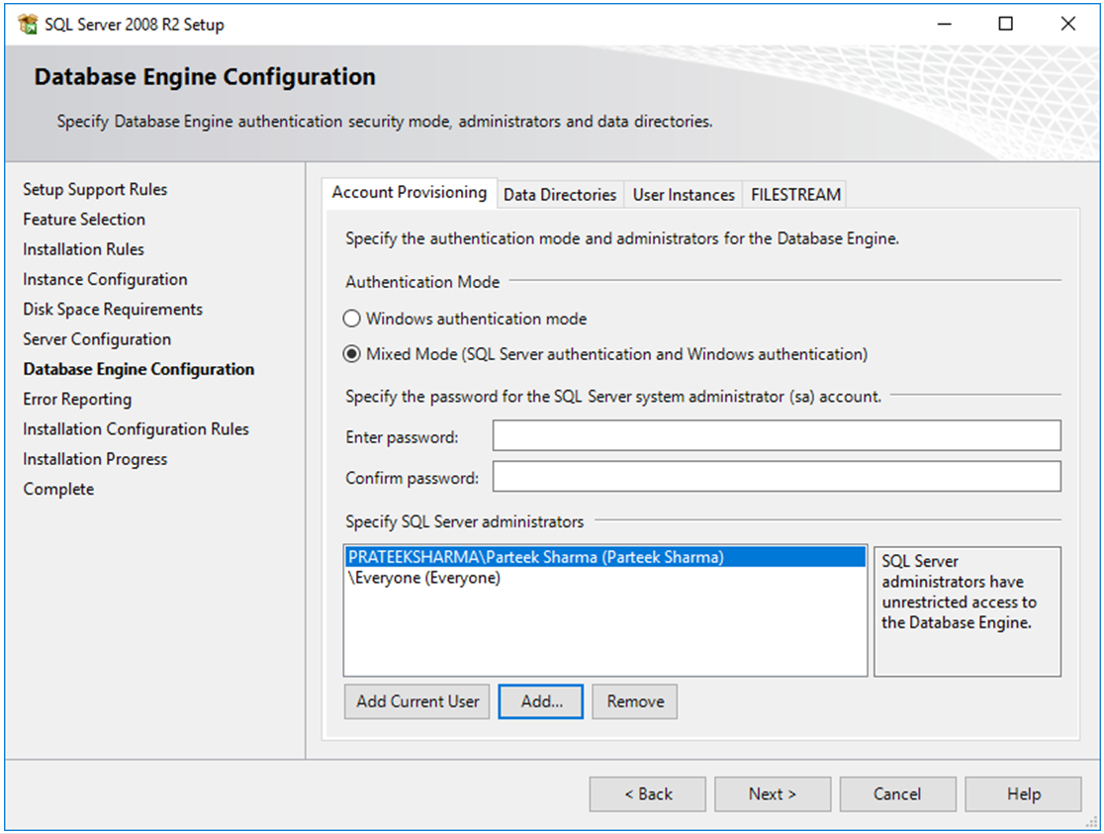Click Complete step in sidebar
This screenshot has height=834, width=1104.
coord(58,489)
